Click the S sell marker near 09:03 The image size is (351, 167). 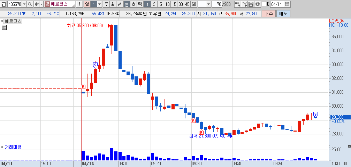(x=95, y=65)
